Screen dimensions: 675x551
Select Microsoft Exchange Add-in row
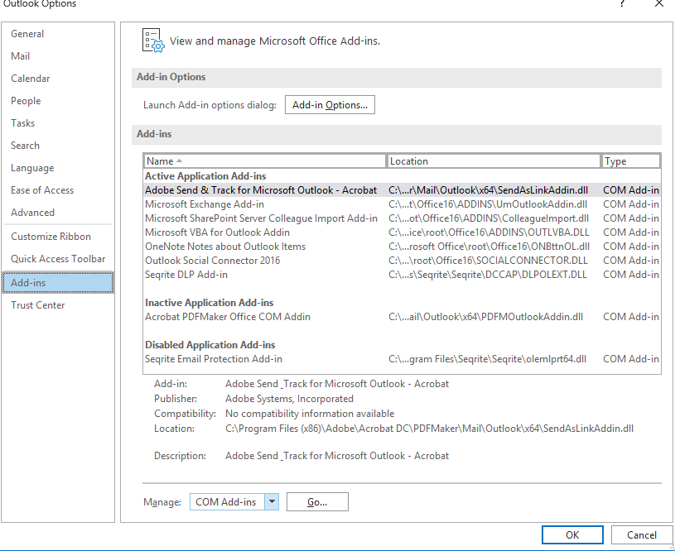pyautogui.click(x=205, y=204)
